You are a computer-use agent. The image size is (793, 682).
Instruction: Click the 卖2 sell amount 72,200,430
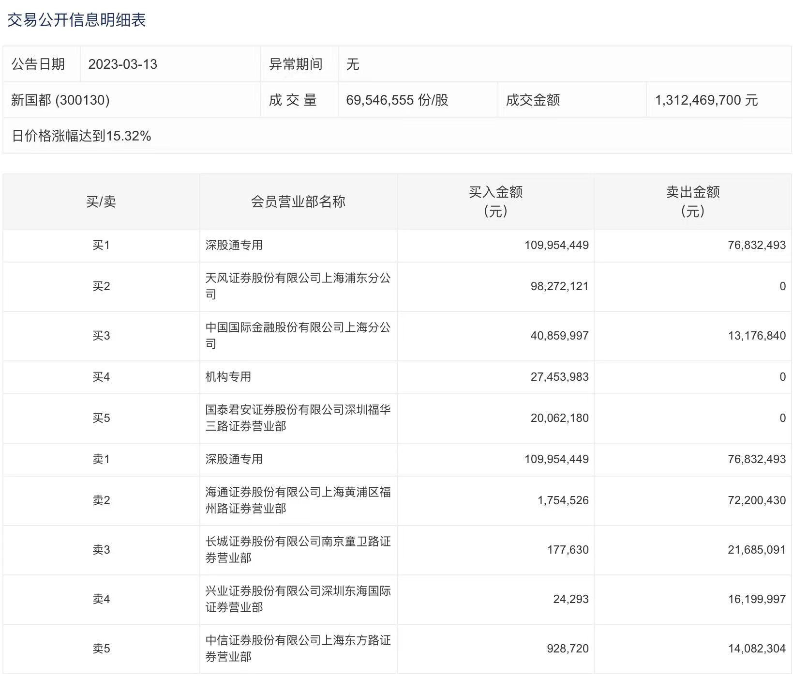click(756, 500)
